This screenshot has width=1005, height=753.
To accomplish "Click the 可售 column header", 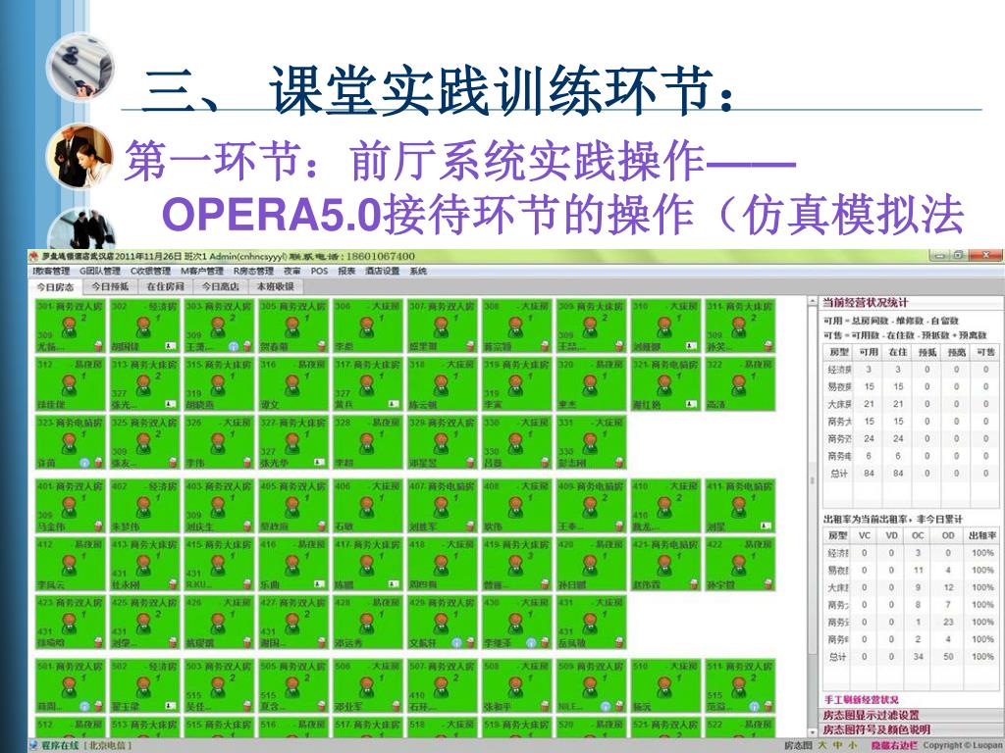I will click(x=985, y=352).
